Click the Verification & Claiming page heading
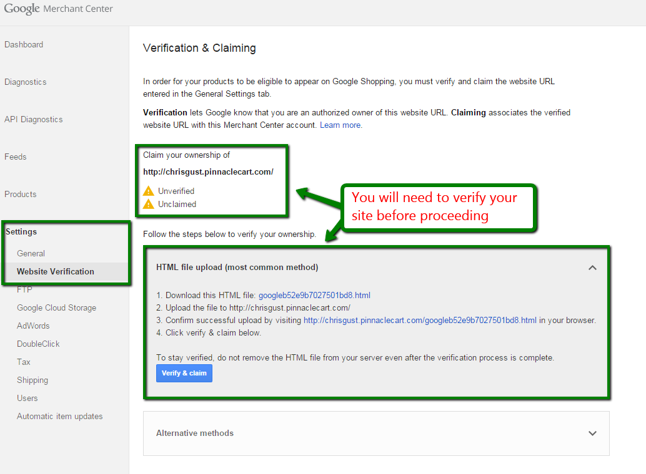 click(x=199, y=48)
